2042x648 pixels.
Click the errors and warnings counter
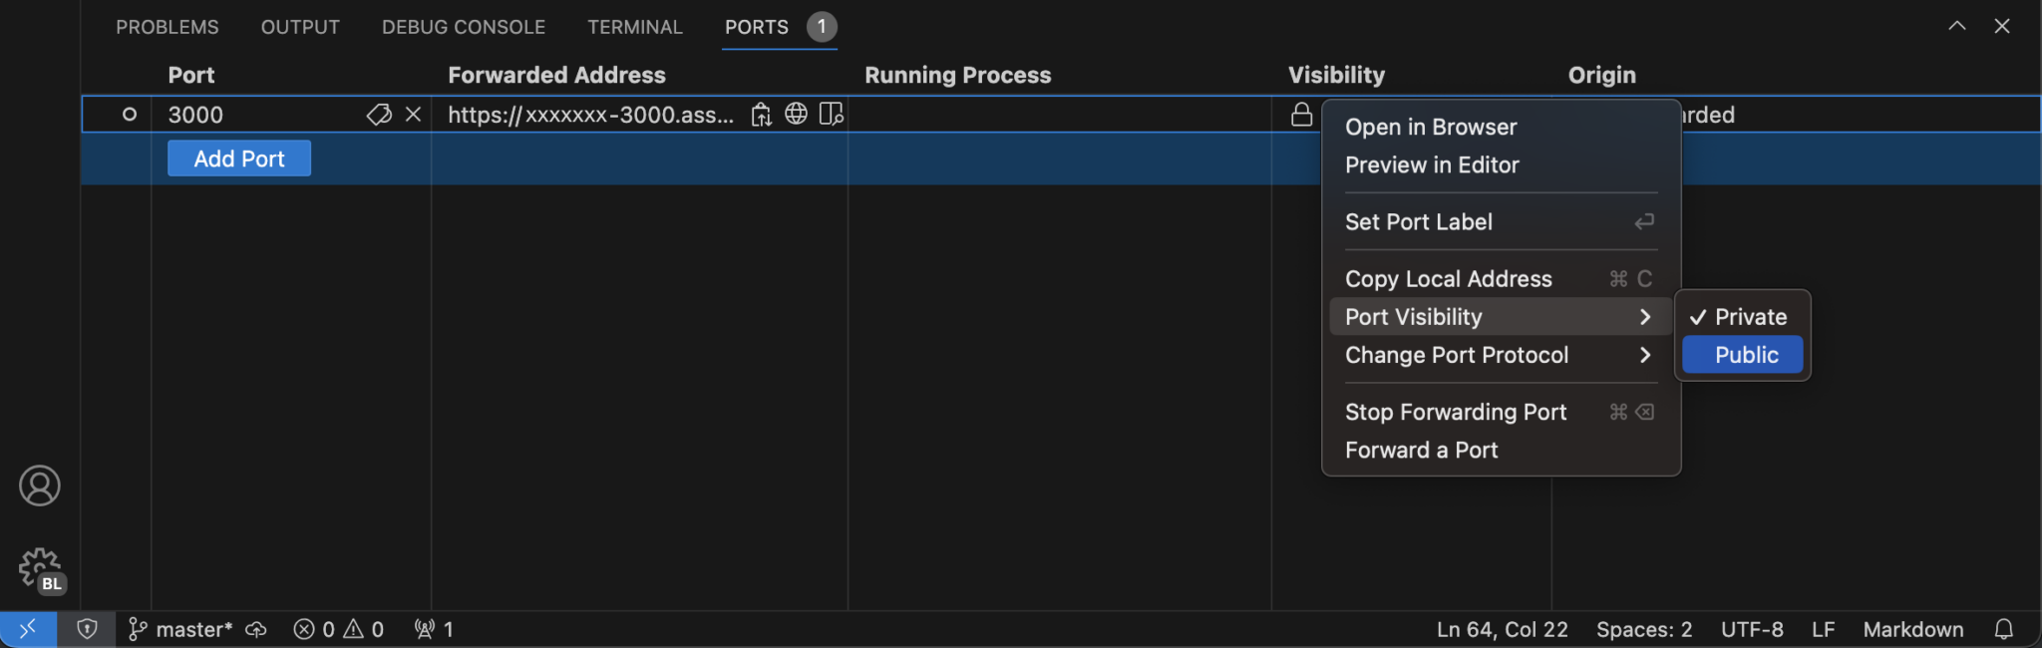pyautogui.click(x=338, y=629)
